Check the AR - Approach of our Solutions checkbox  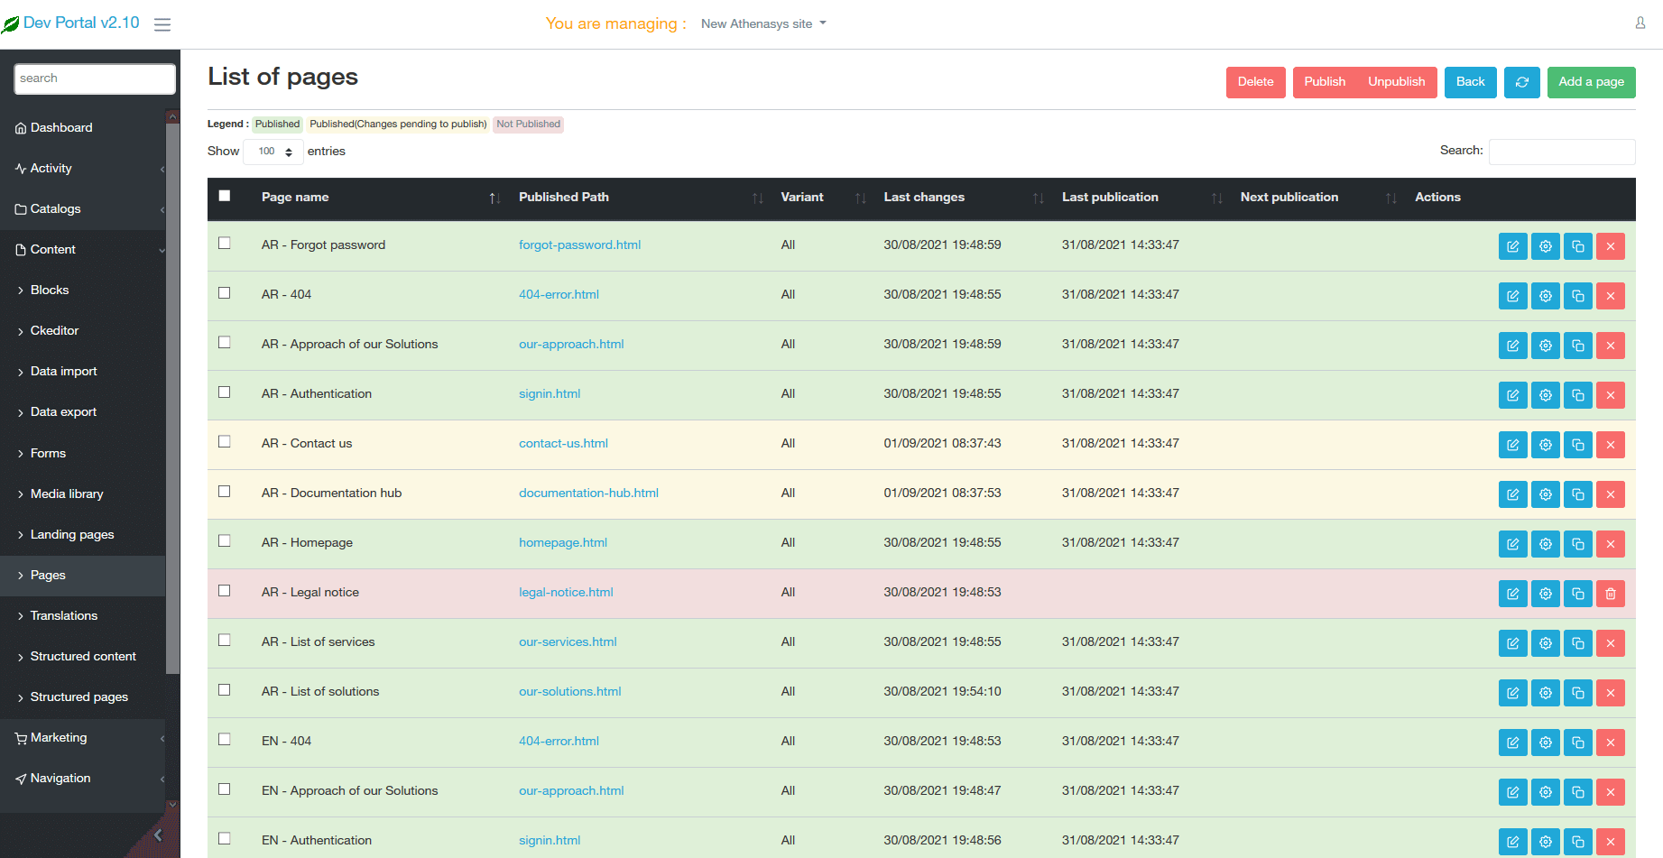[225, 343]
